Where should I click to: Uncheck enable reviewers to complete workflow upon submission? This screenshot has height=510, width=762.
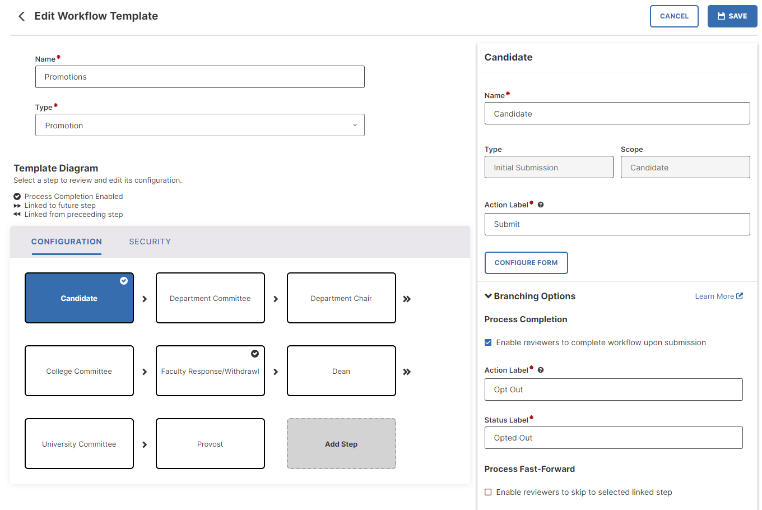click(x=488, y=342)
